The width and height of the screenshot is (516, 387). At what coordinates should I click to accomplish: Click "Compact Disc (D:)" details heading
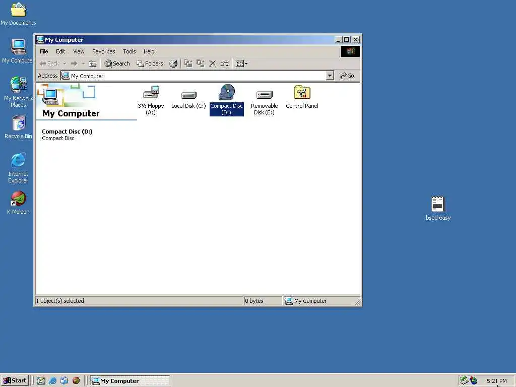click(67, 132)
